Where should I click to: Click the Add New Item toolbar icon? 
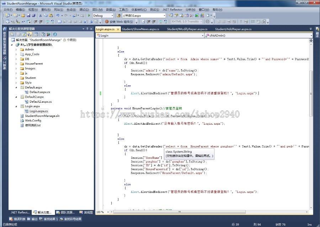(x=15, y=16)
